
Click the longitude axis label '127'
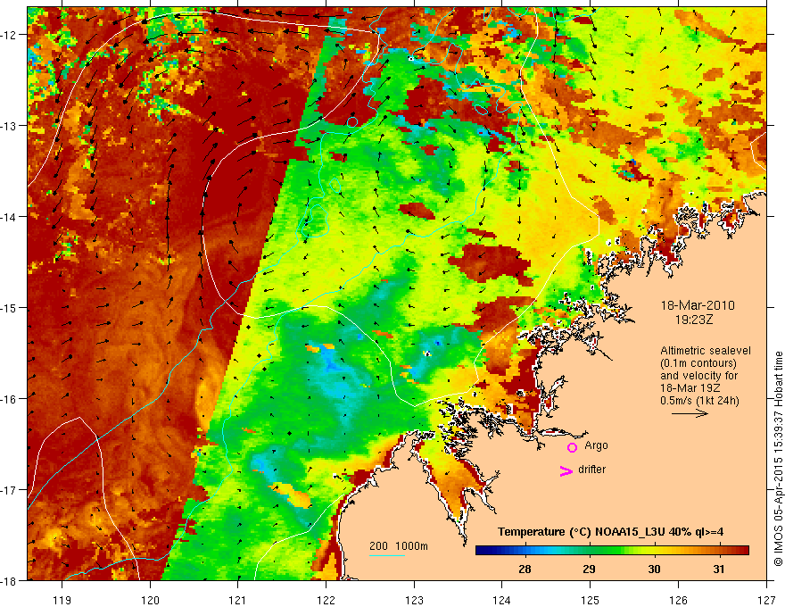coord(766,600)
